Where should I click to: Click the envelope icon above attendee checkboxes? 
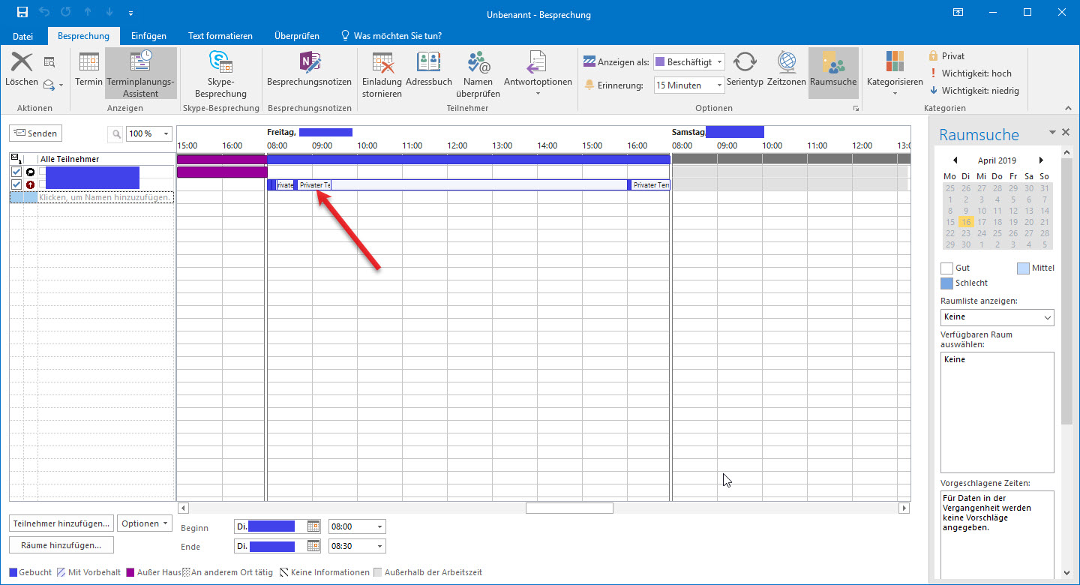click(16, 159)
